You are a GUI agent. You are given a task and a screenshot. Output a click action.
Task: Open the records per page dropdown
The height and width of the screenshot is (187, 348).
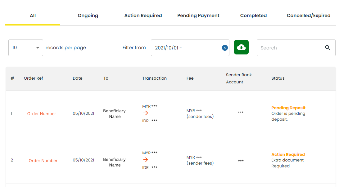(x=26, y=48)
